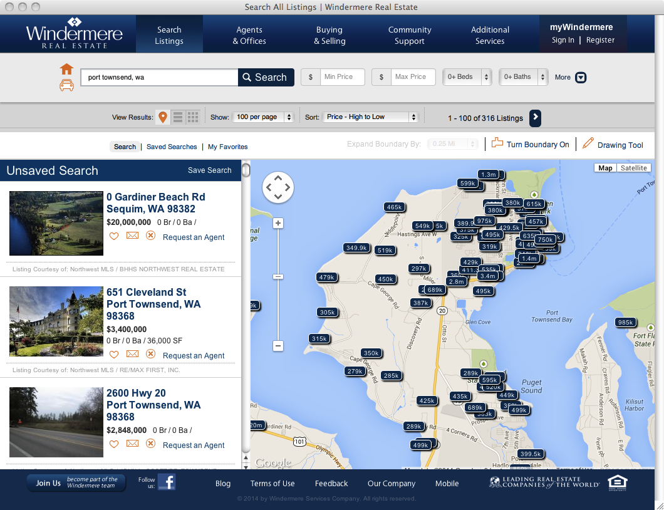
Task: Click the orange home search icon
Action: 66,69
